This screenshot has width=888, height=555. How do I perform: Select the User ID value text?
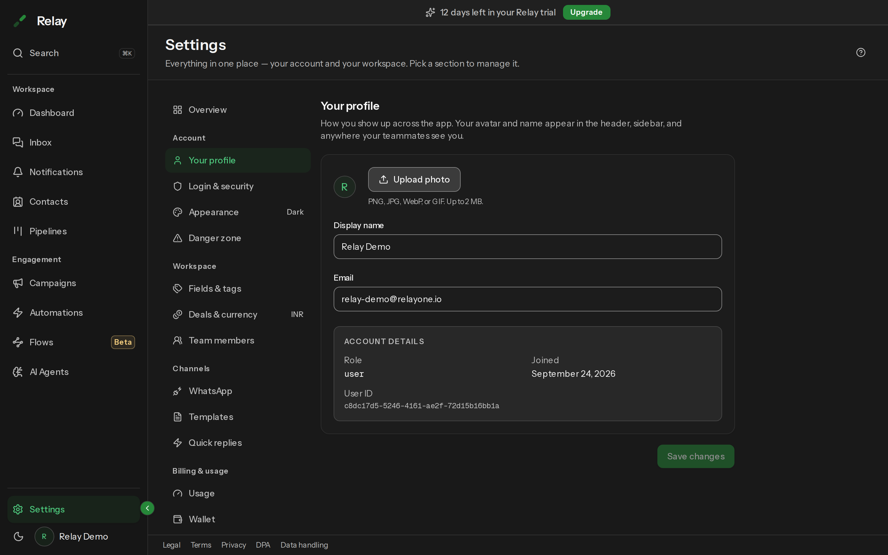coord(421,406)
